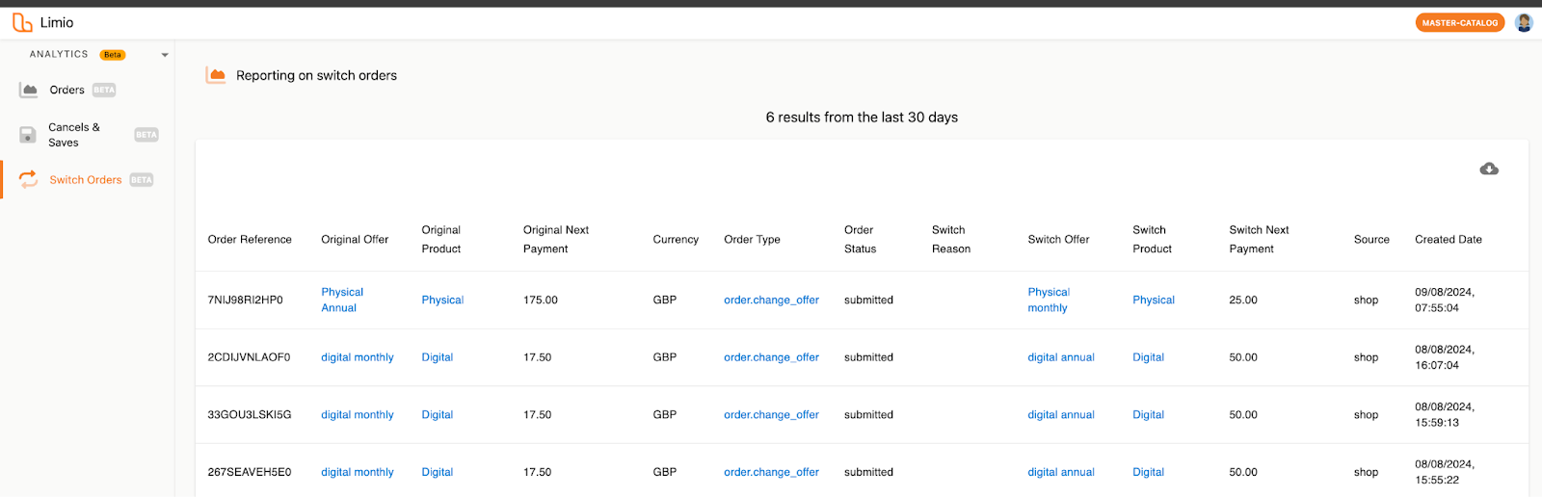Viewport: 1542px width, 497px height.
Task: Open the Physical Annual original offer link
Action: click(341, 300)
